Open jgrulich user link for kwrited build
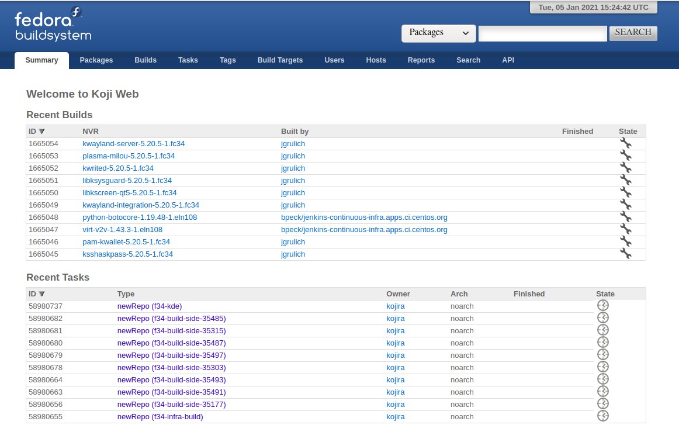The height and width of the screenshot is (442, 679). [x=293, y=168]
